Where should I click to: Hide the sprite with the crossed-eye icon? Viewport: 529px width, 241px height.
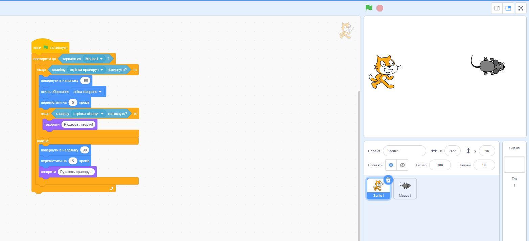click(x=402, y=165)
